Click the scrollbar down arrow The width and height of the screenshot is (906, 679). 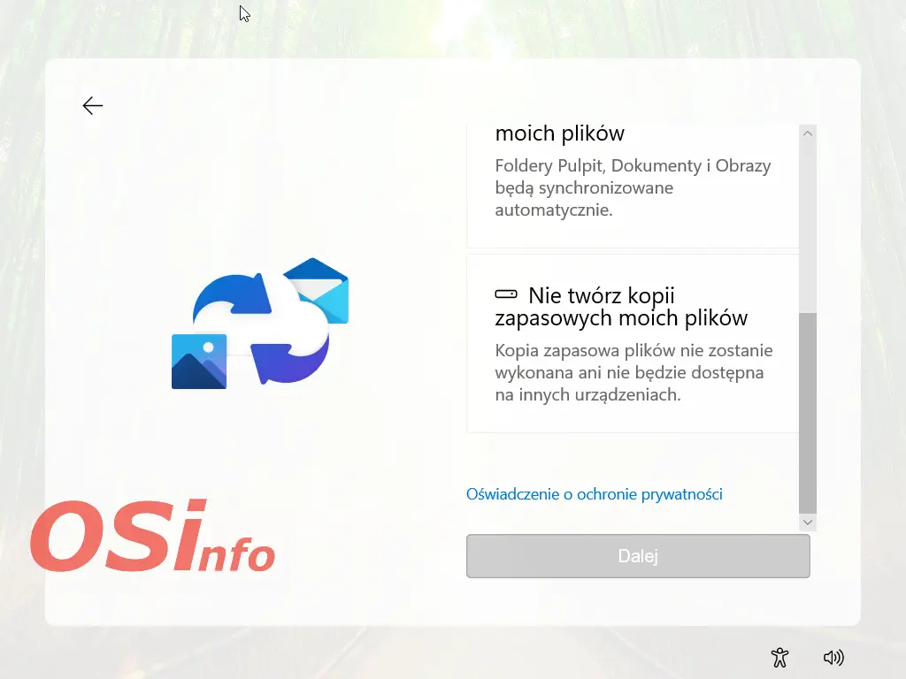click(x=807, y=523)
